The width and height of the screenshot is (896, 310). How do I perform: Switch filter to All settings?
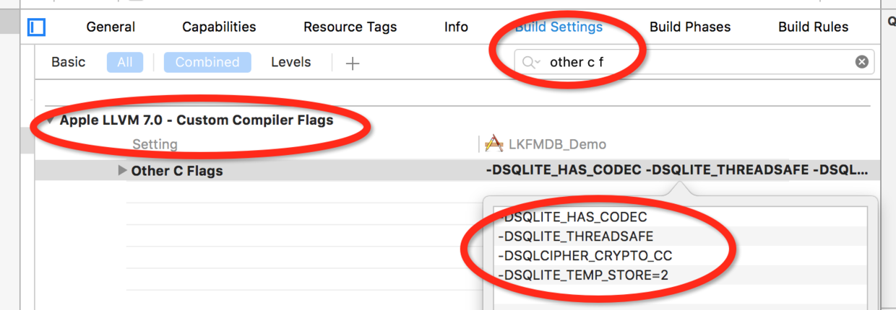pos(125,62)
